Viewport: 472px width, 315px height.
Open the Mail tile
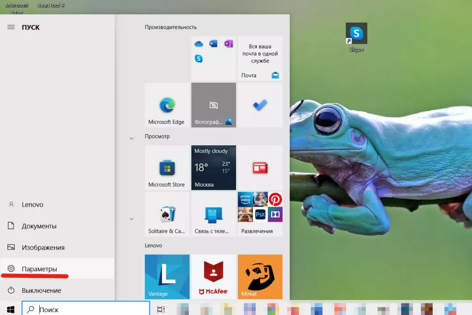tap(260, 59)
